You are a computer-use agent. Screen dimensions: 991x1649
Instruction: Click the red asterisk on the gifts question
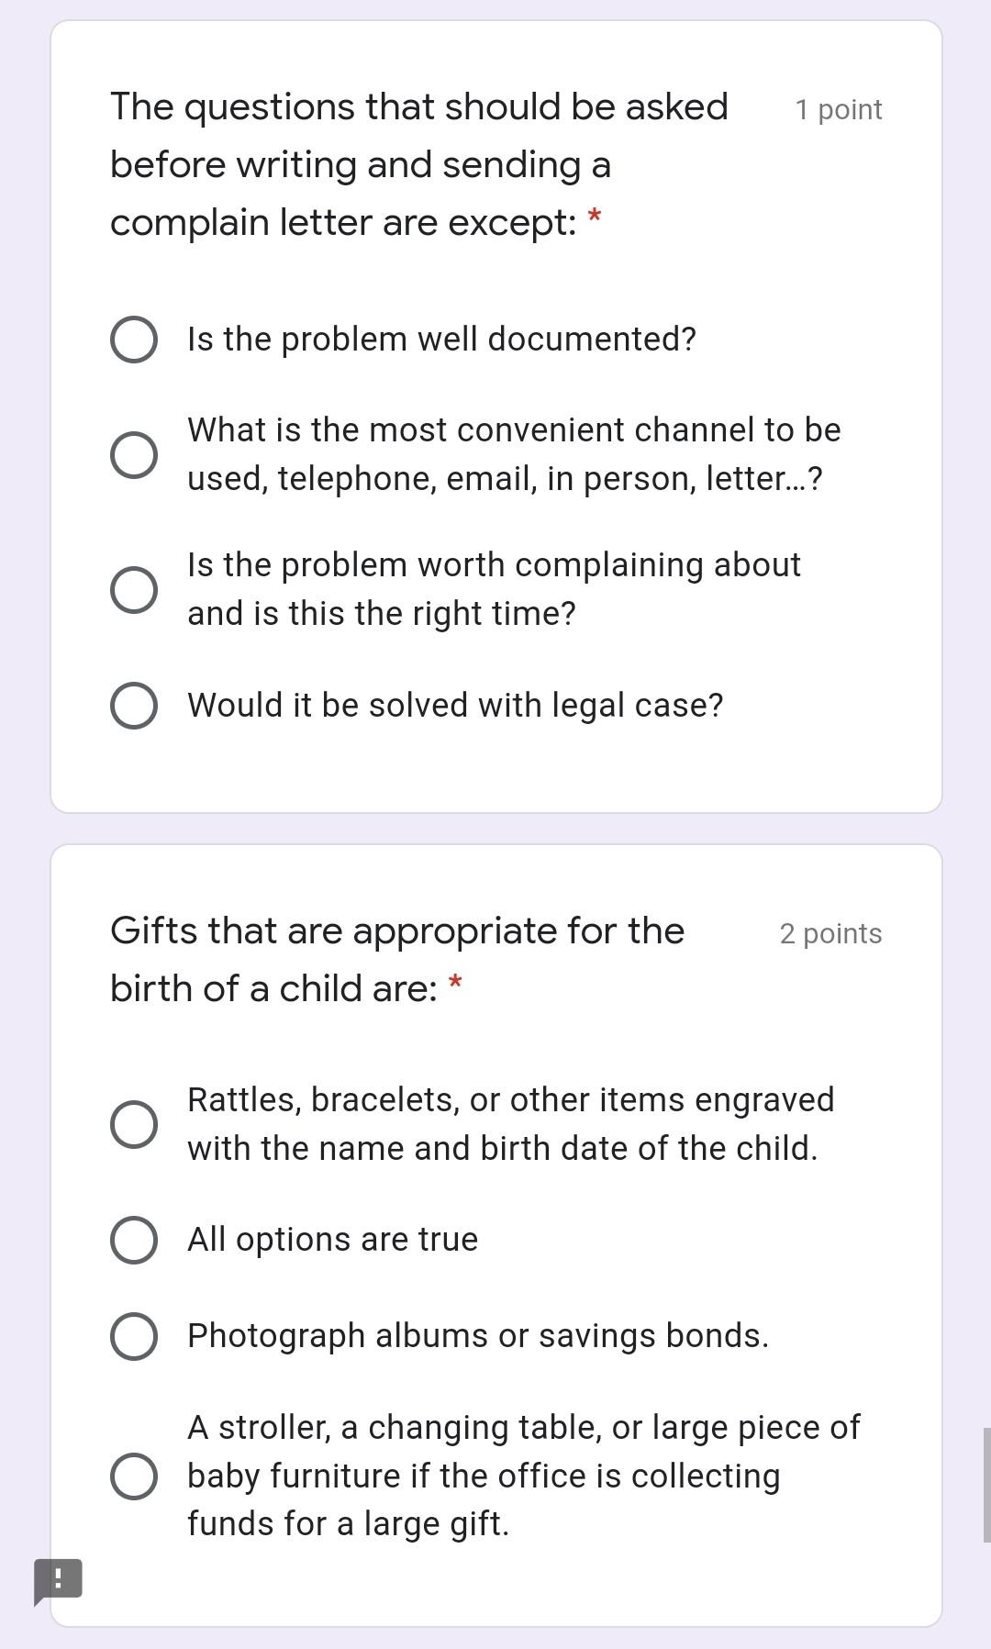tap(456, 986)
